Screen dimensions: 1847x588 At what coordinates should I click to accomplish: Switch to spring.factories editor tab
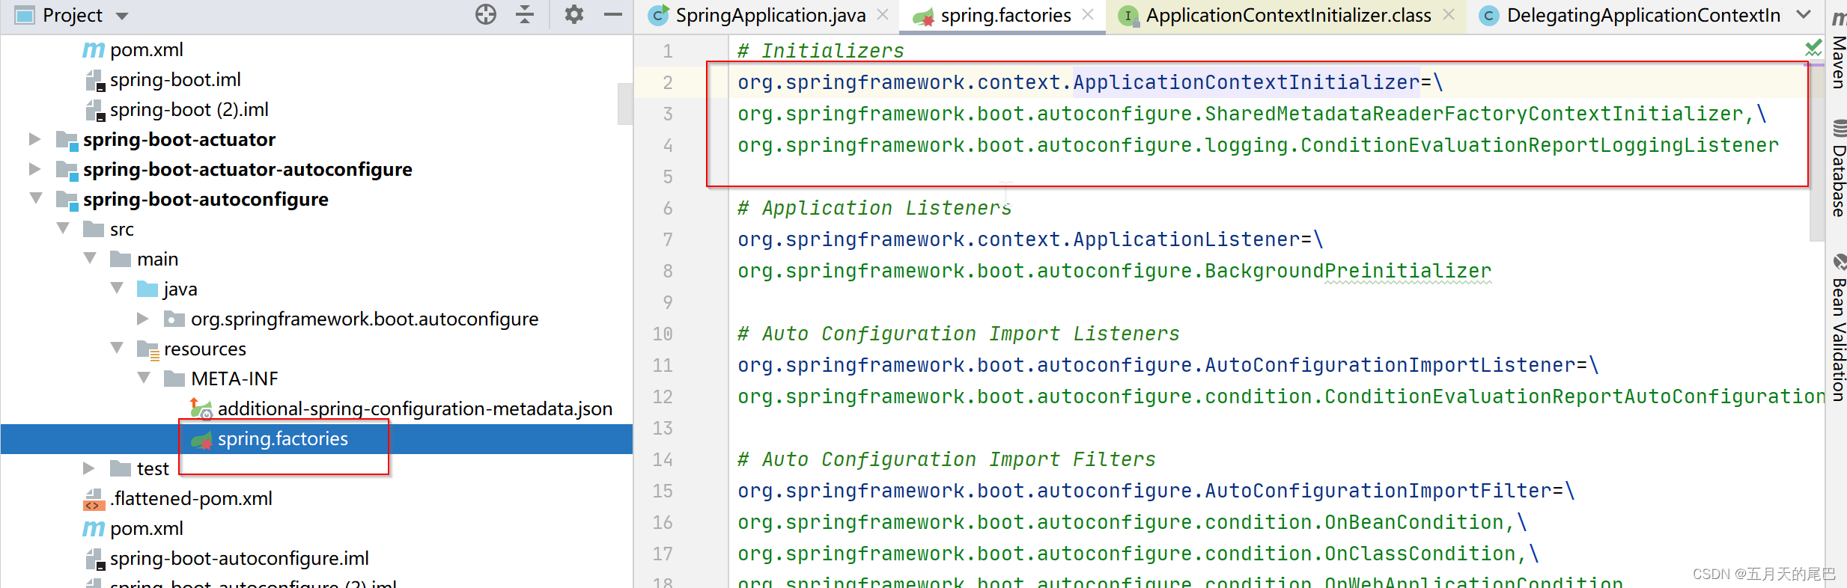pos(1005,15)
